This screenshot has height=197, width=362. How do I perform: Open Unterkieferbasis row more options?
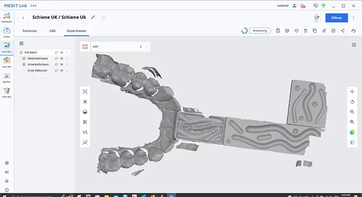point(67,65)
